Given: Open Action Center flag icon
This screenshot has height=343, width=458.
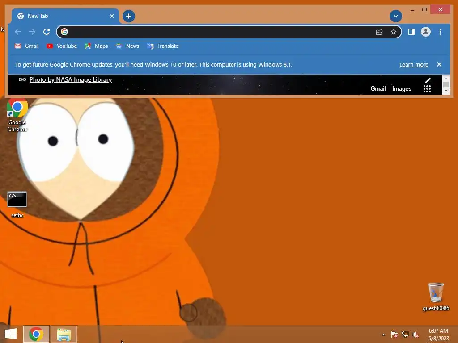Looking at the screenshot, I should coord(394,335).
